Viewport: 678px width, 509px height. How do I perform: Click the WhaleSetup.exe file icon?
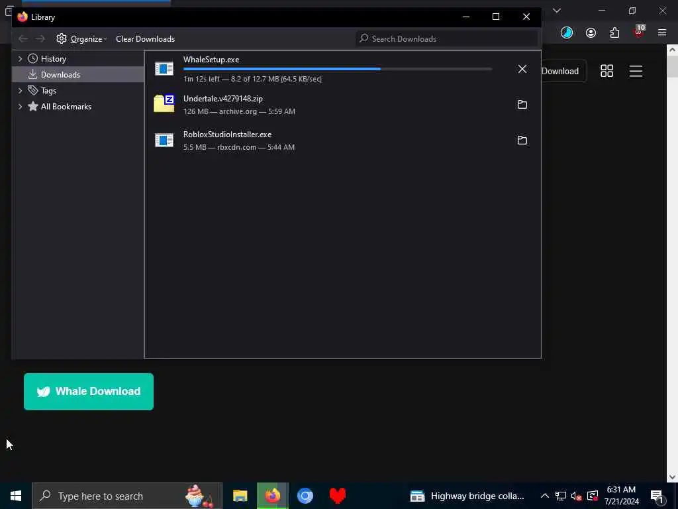164,69
